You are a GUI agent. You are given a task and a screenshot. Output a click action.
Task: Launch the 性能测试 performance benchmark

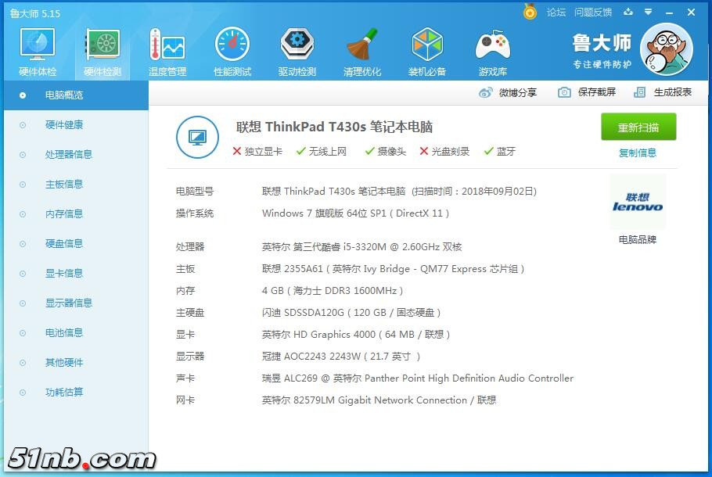click(x=232, y=49)
